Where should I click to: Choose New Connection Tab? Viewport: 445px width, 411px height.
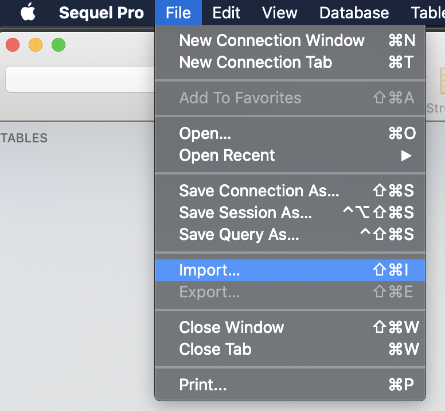click(x=290, y=62)
